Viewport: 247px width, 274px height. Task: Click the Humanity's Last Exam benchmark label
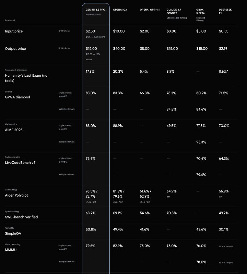(26, 78)
